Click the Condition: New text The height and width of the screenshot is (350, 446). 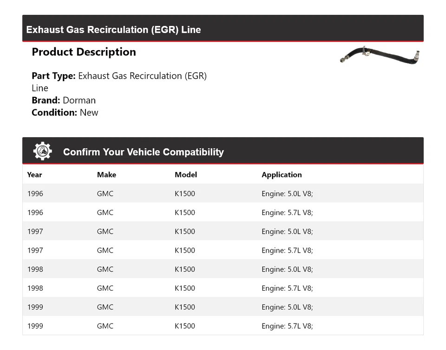65,113
